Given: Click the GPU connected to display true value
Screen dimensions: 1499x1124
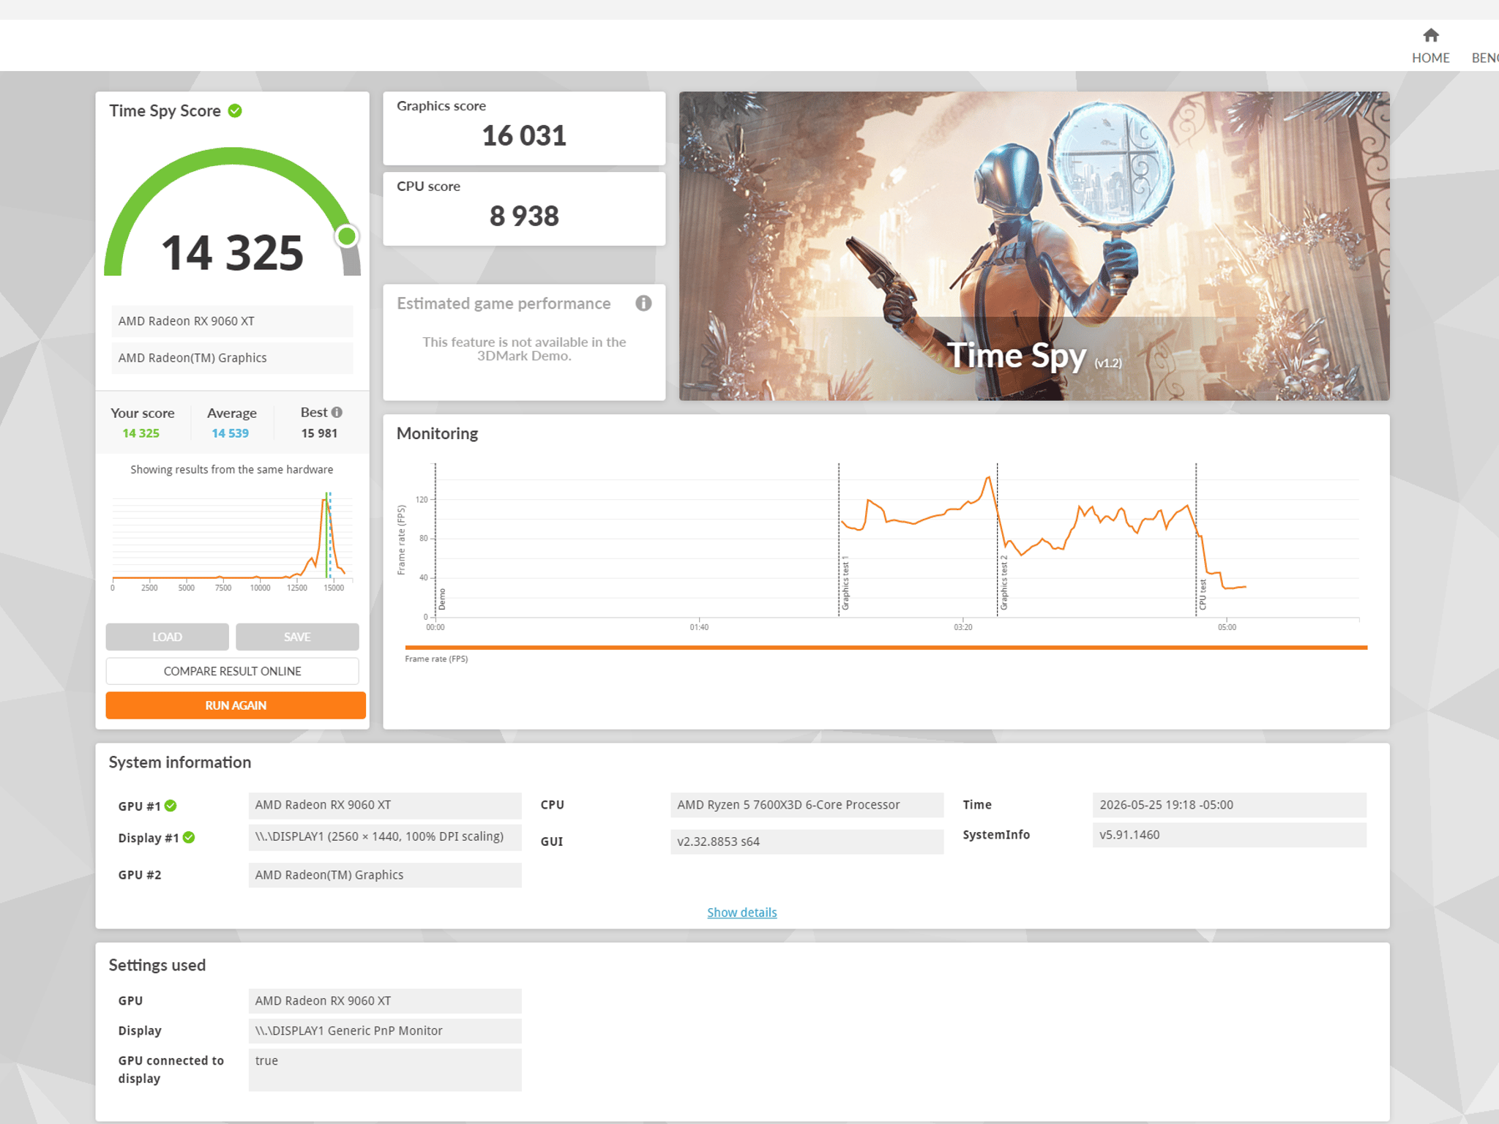Looking at the screenshot, I should pos(385,1070).
